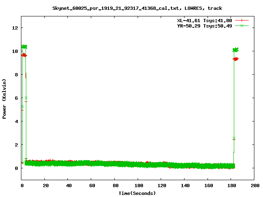The image size is (263, 197).
Task: Select the XL-41.61 Tsys:41.80 legend label
Action: [205, 21]
